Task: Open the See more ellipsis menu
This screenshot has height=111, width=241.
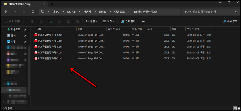Action: [143, 21]
